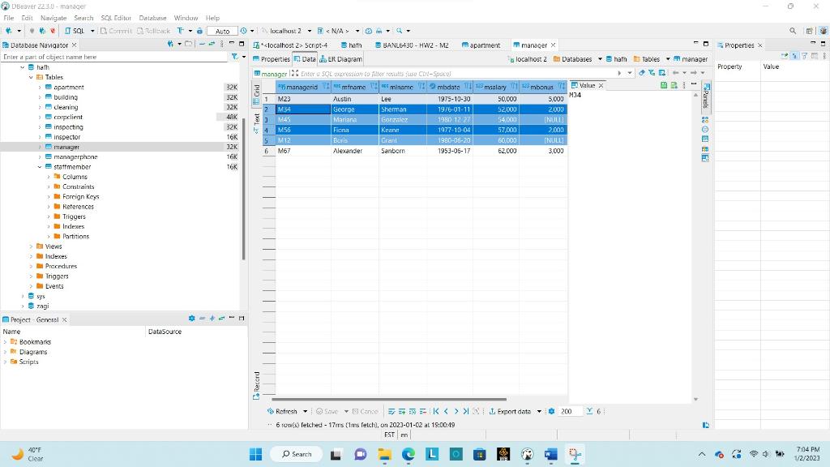The height and width of the screenshot is (467, 830).
Task: Click the Edit cell value icon in bottom toolbar
Action: pyautogui.click(x=391, y=411)
